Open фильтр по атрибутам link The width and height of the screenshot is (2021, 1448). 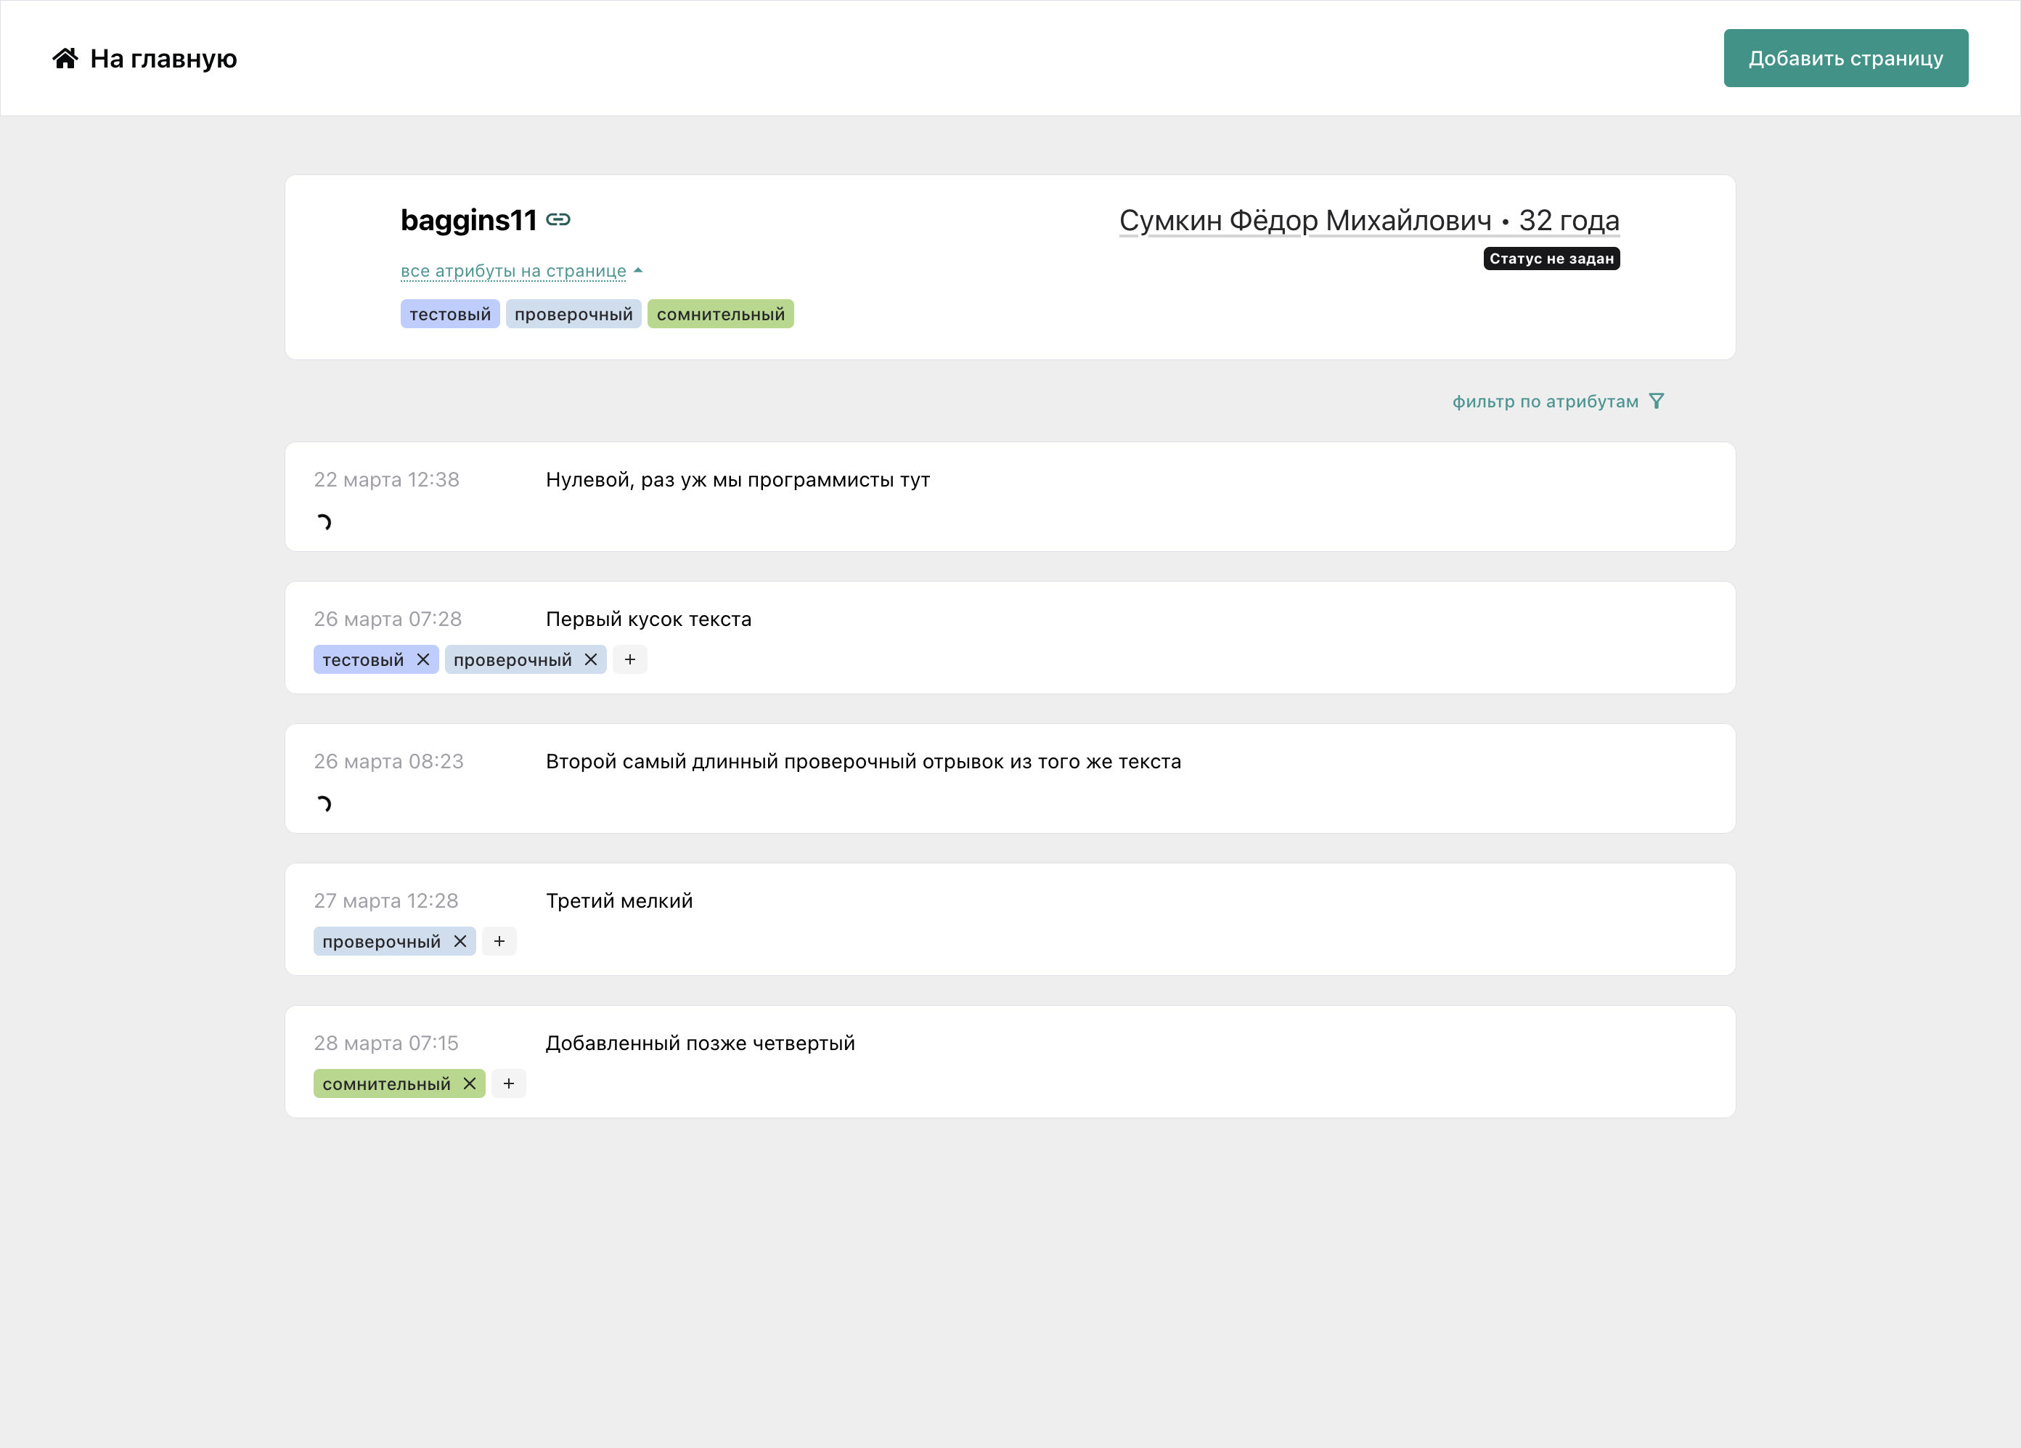(1546, 402)
